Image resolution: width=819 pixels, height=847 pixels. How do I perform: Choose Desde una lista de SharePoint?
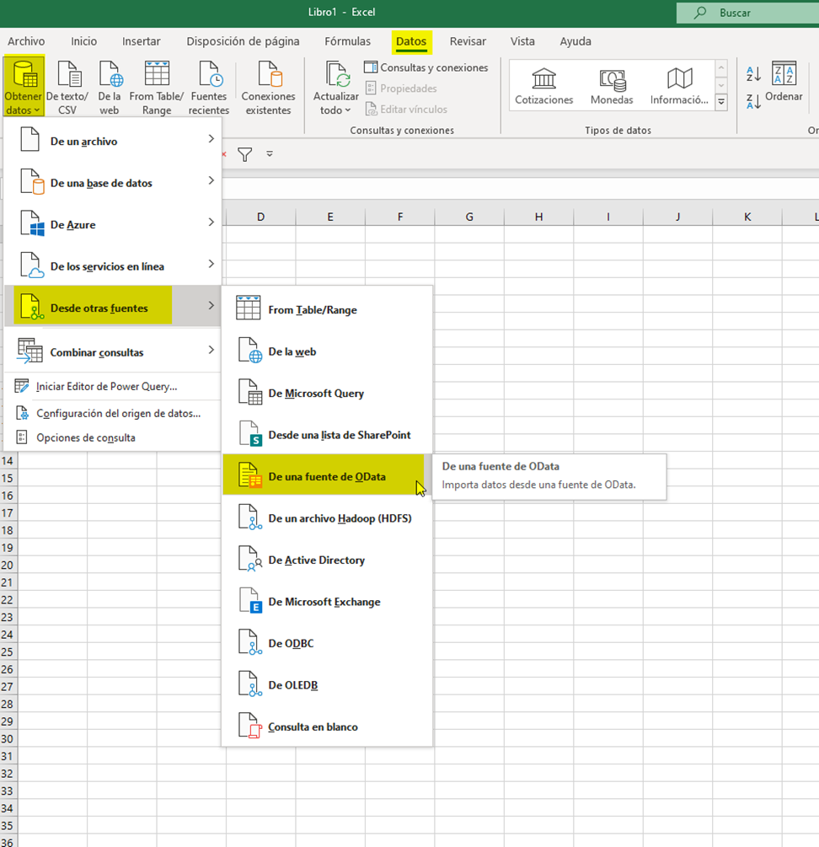coord(327,434)
